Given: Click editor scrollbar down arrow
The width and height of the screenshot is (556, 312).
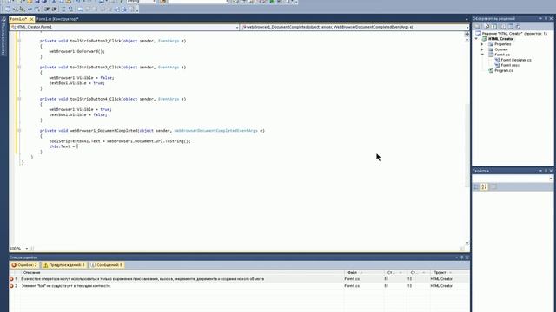Looking at the screenshot, I should click(467, 243).
